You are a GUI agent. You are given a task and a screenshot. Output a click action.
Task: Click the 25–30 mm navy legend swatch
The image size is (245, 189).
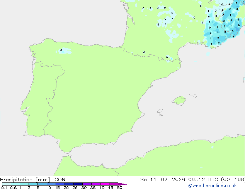78,184
